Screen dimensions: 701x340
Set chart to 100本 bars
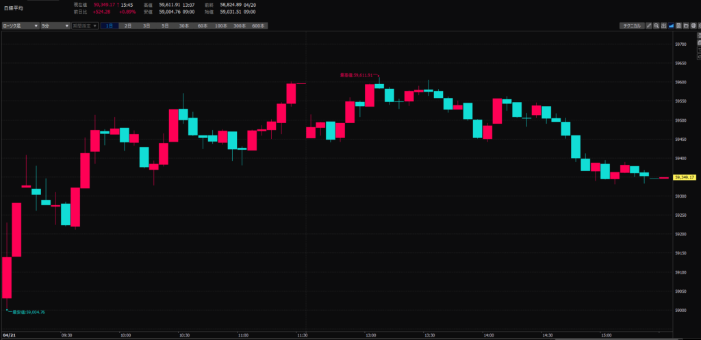coord(220,25)
